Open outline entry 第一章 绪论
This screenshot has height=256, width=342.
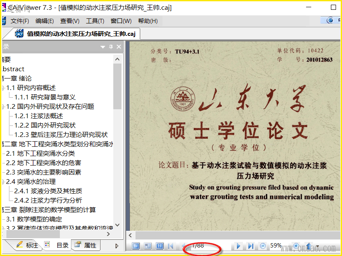[x=17, y=79]
